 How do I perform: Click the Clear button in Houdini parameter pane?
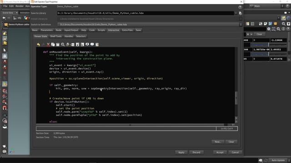pyautogui.click(x=259, y=34)
